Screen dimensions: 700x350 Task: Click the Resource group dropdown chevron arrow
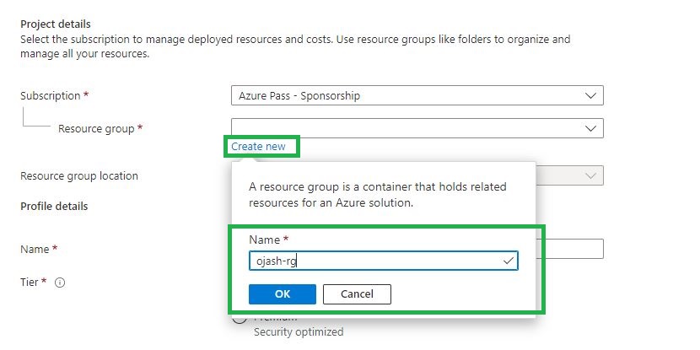591,128
